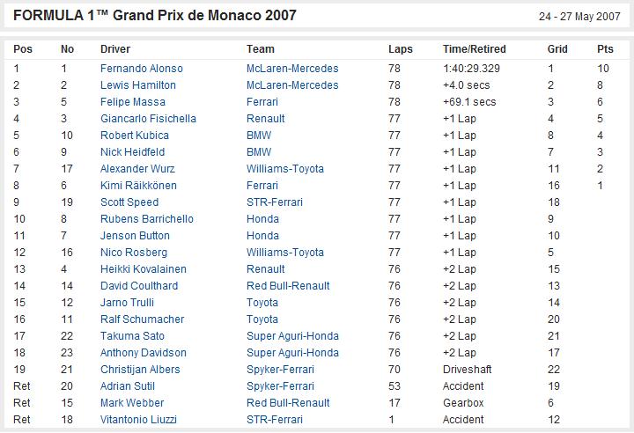Click Rubens Barrichello driver link
Screen dimensions: 634x433
pyautogui.click(x=147, y=219)
